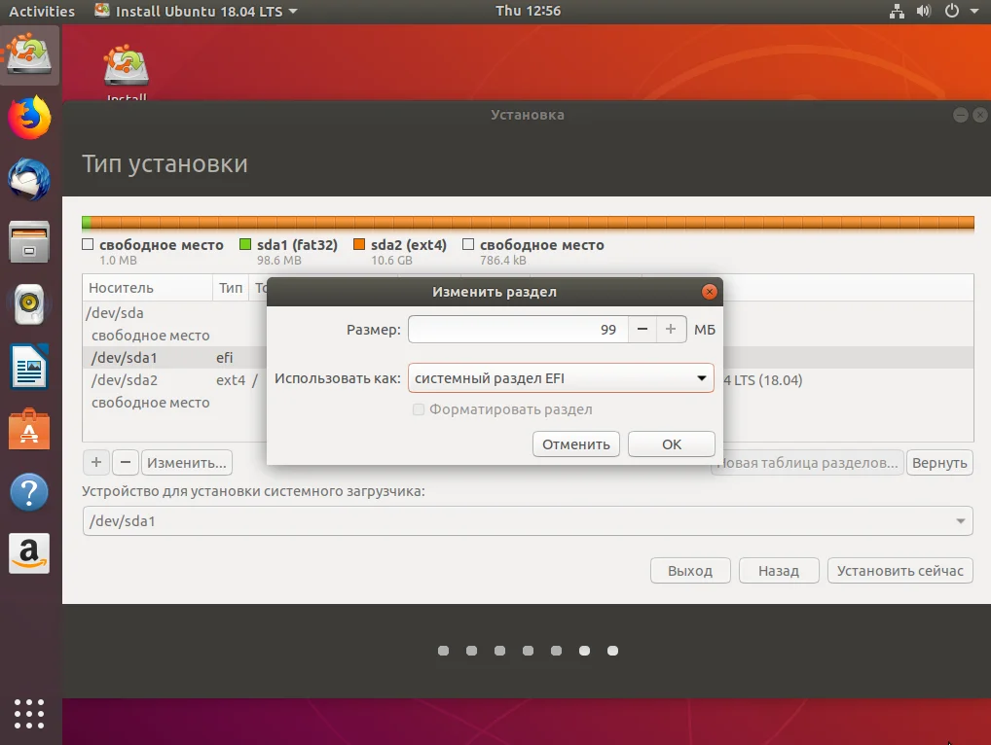
Task: Open the Использовать как dropdown
Action: point(561,378)
